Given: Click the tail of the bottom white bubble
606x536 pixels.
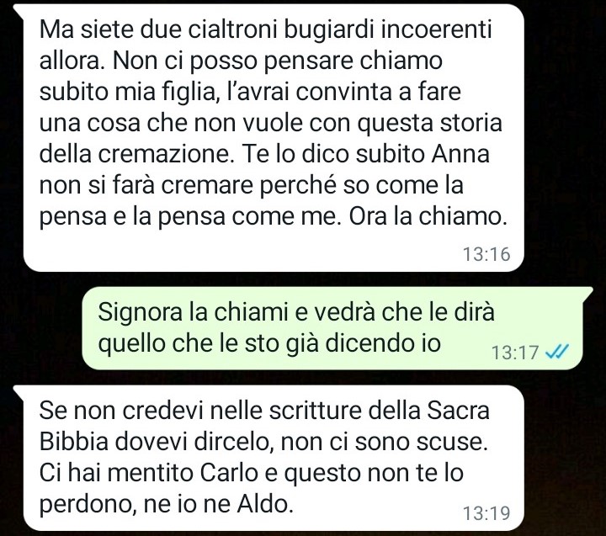Looking at the screenshot, I should 19,391.
